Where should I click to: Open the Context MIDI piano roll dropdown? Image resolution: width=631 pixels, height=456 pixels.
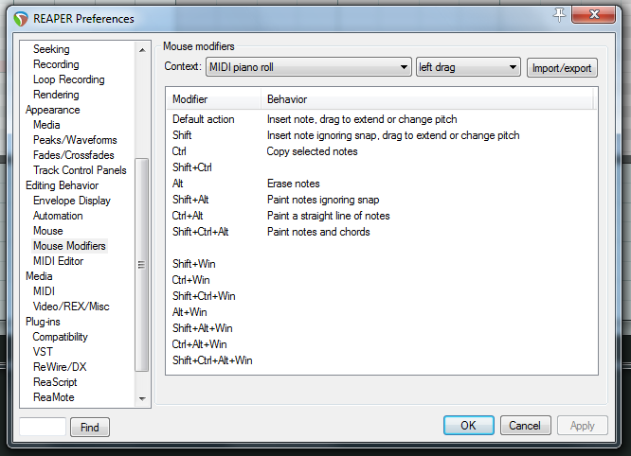pyautogui.click(x=308, y=67)
